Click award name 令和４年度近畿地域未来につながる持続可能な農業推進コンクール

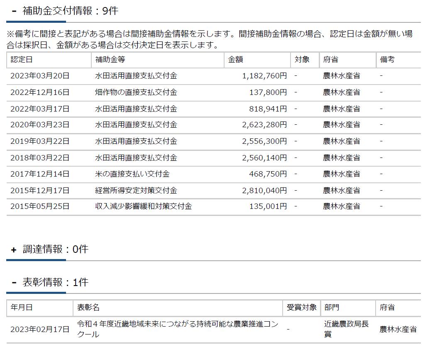(x=178, y=329)
